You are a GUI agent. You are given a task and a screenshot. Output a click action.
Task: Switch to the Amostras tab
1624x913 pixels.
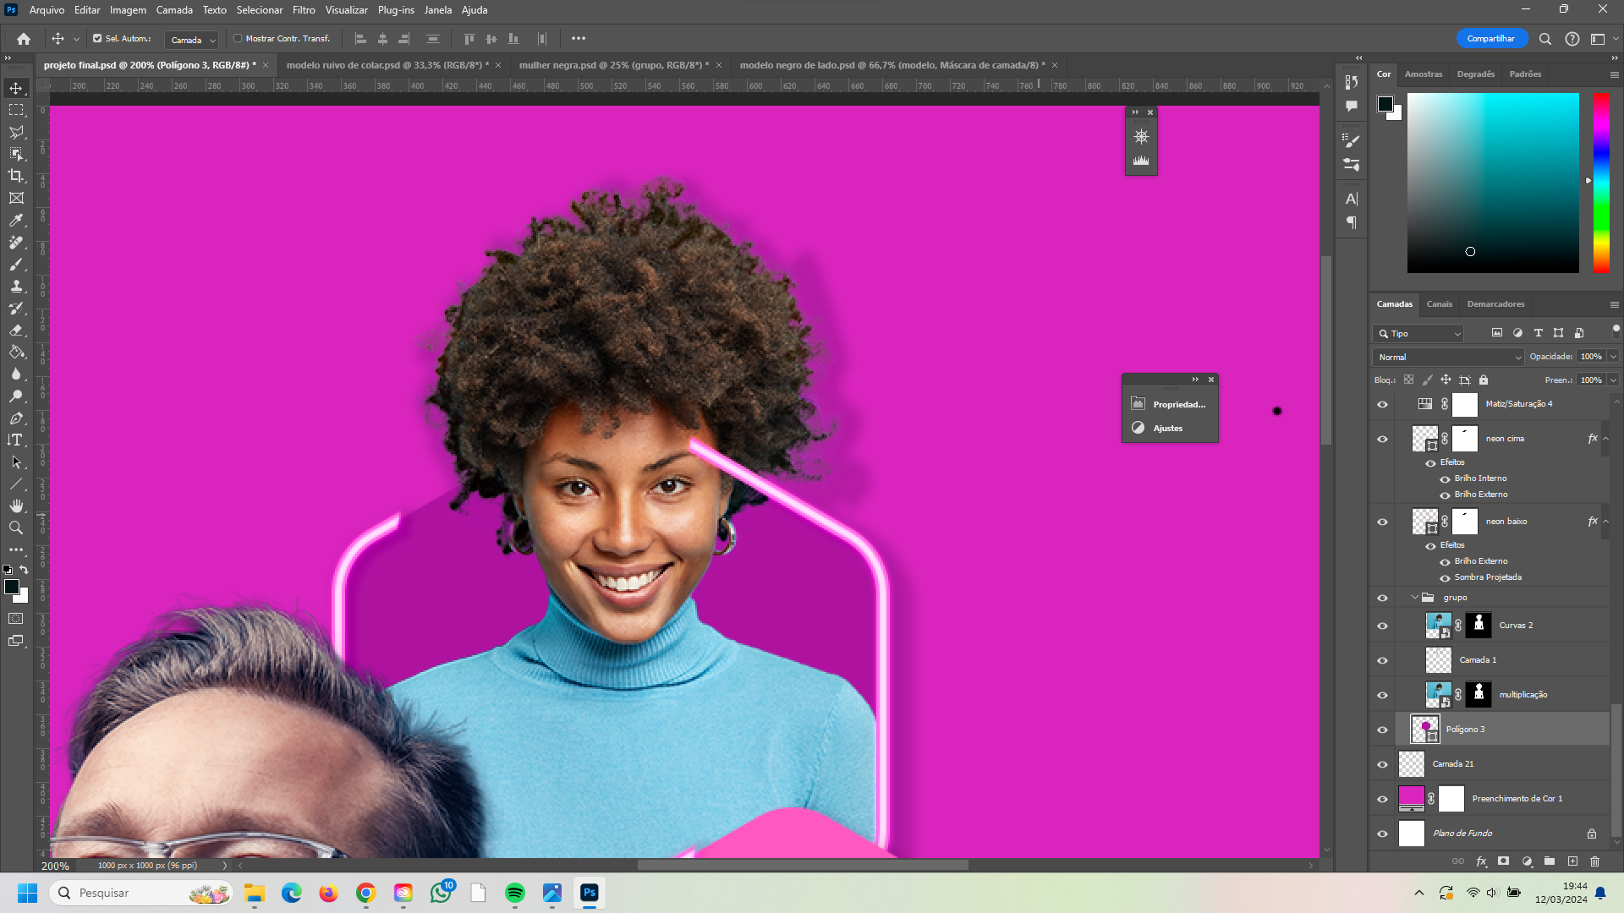(x=1423, y=74)
